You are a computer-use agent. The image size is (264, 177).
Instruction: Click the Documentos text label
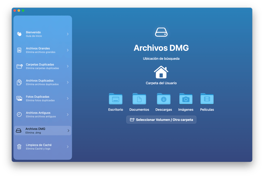pyautogui.click(x=139, y=110)
